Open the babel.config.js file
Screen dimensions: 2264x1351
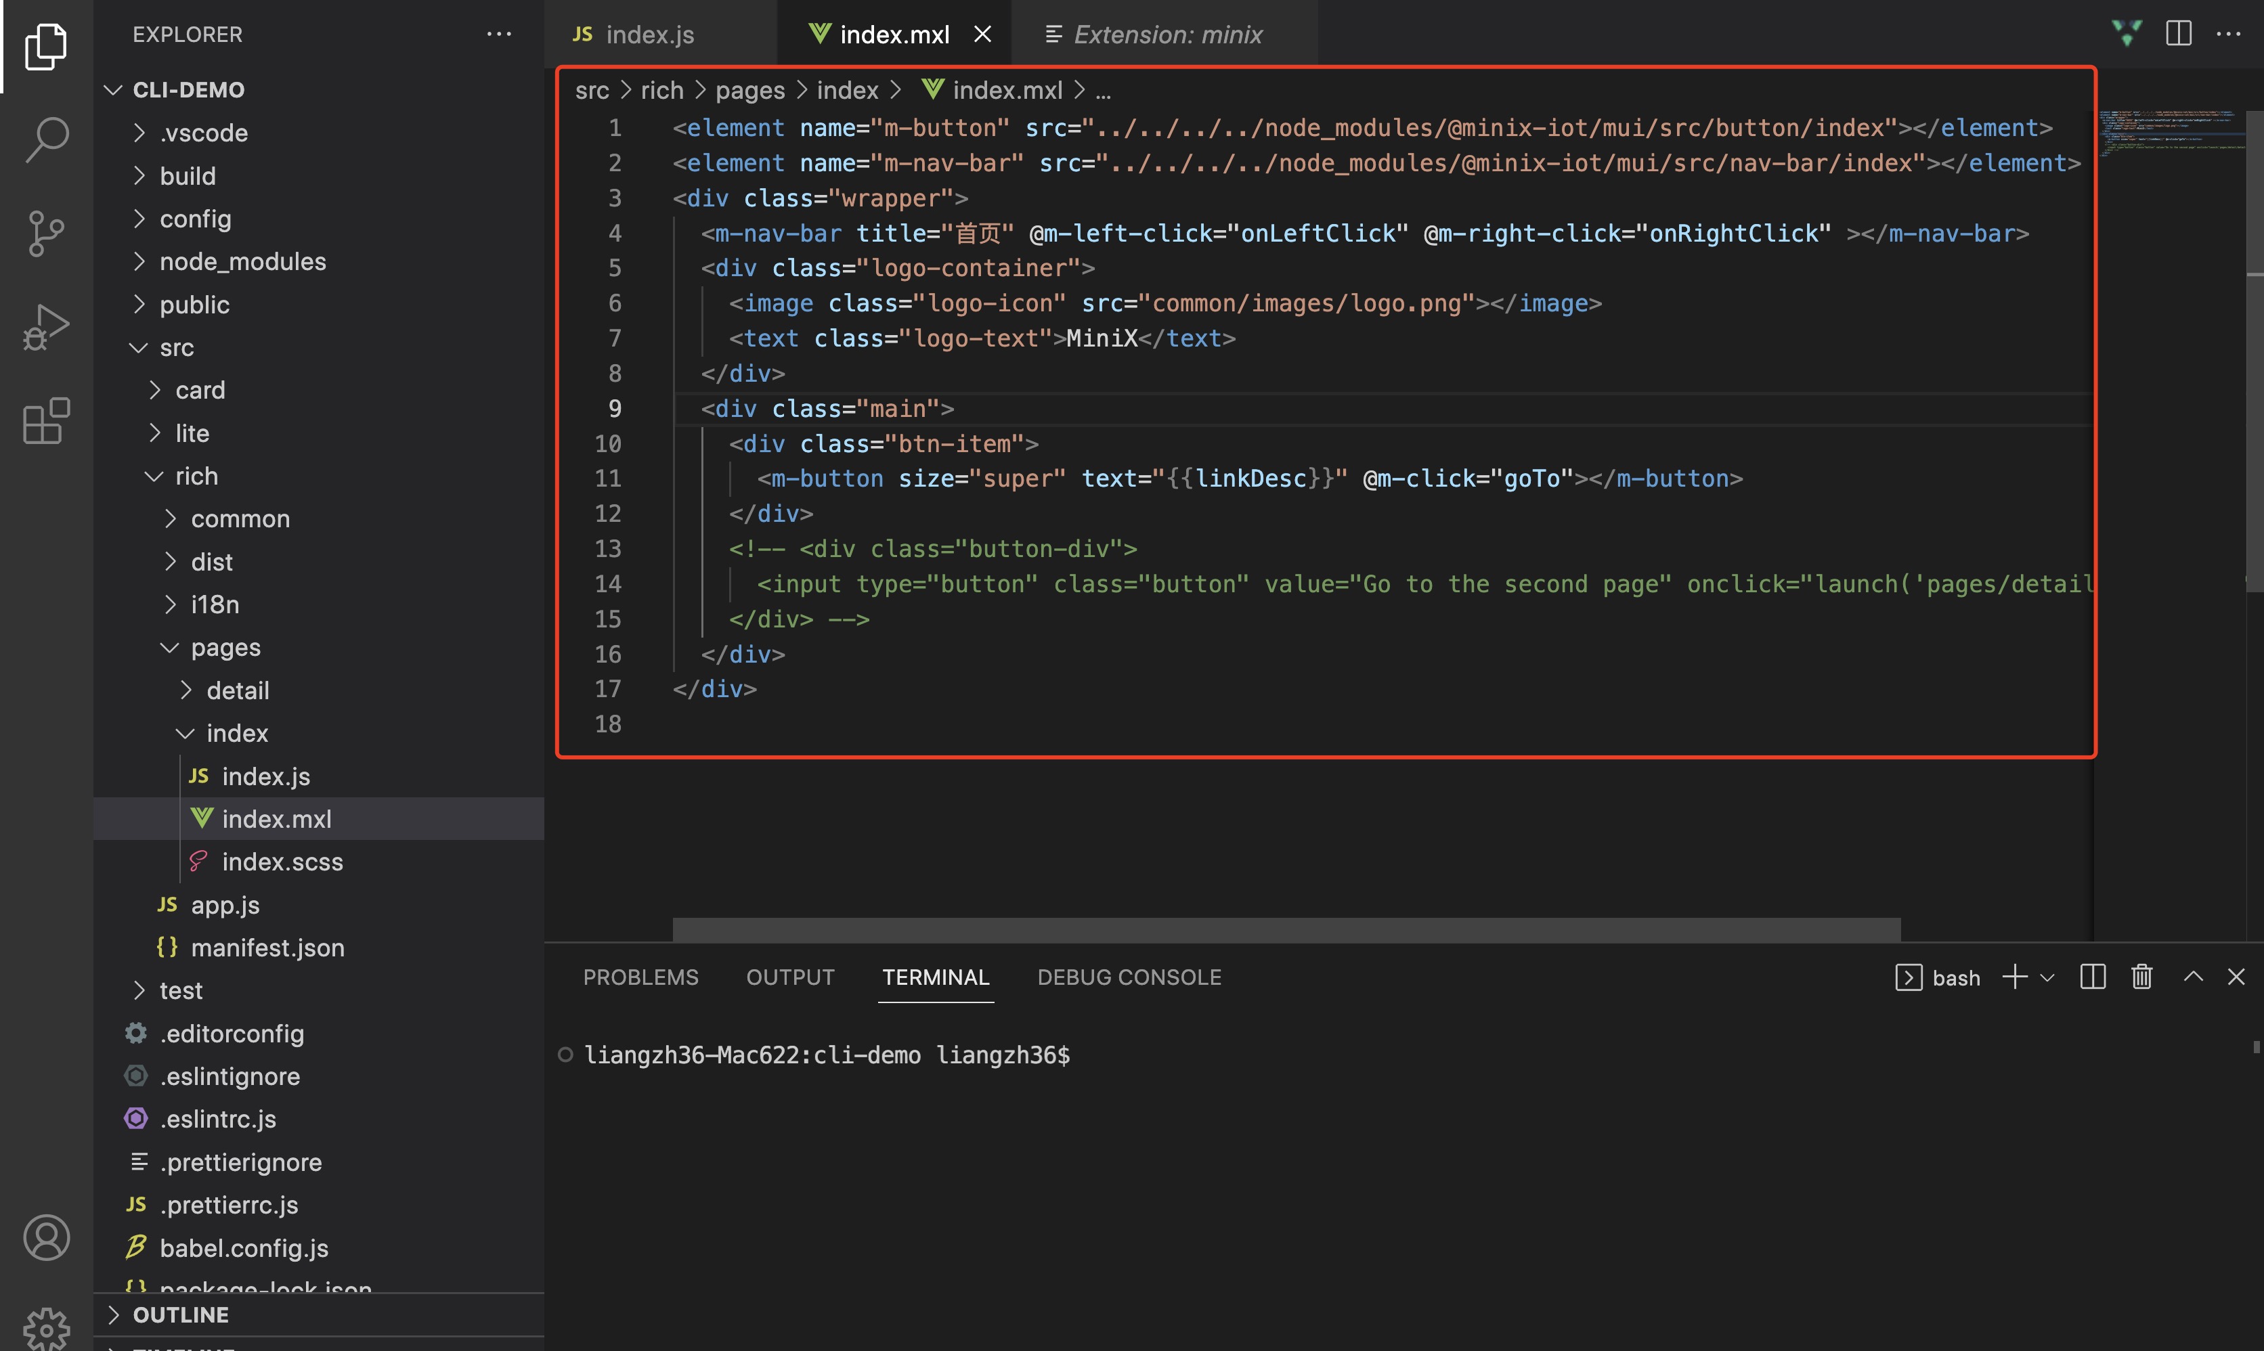319,1248
